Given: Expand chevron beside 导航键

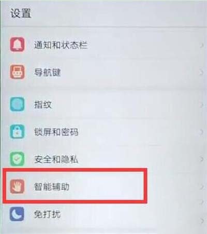Looking at the screenshot, I should tap(201, 72).
